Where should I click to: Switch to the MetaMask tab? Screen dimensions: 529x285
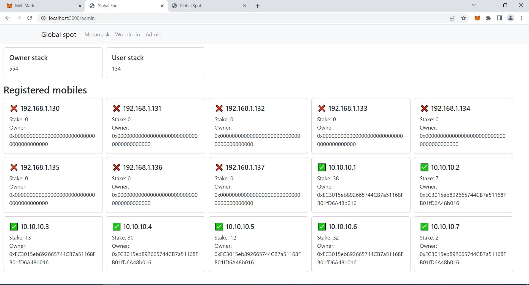[43, 6]
